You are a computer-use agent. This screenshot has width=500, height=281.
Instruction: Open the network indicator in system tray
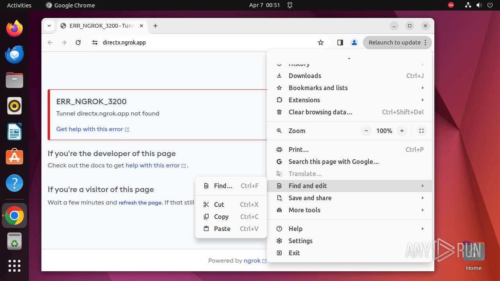tap(468, 5)
